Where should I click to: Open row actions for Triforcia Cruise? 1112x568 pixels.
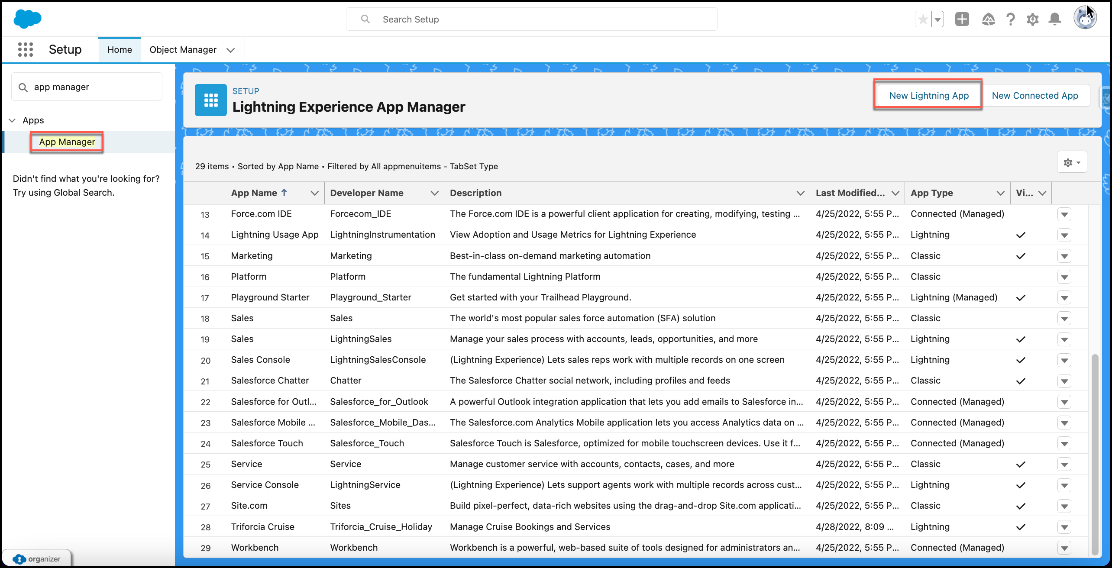tap(1064, 527)
